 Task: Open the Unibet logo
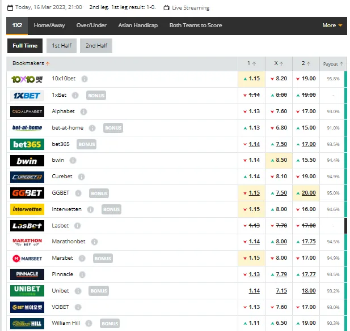tap(27, 291)
